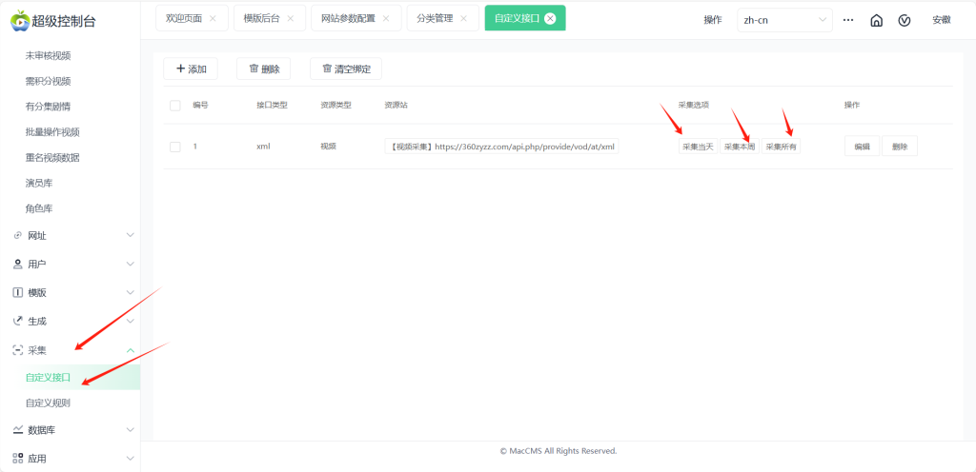Check the checkbox for row 1
Viewport: 976px width, 472px height.
tap(175, 147)
